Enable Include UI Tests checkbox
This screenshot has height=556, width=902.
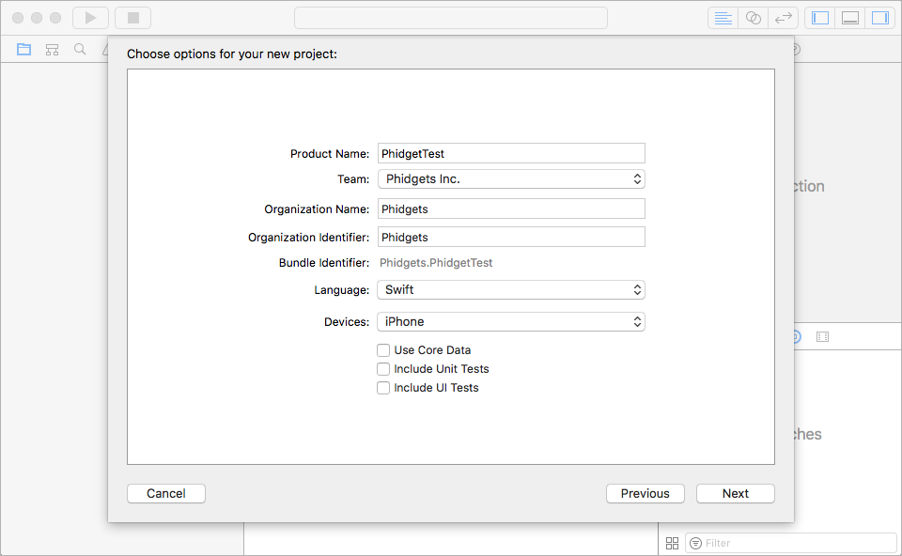383,388
